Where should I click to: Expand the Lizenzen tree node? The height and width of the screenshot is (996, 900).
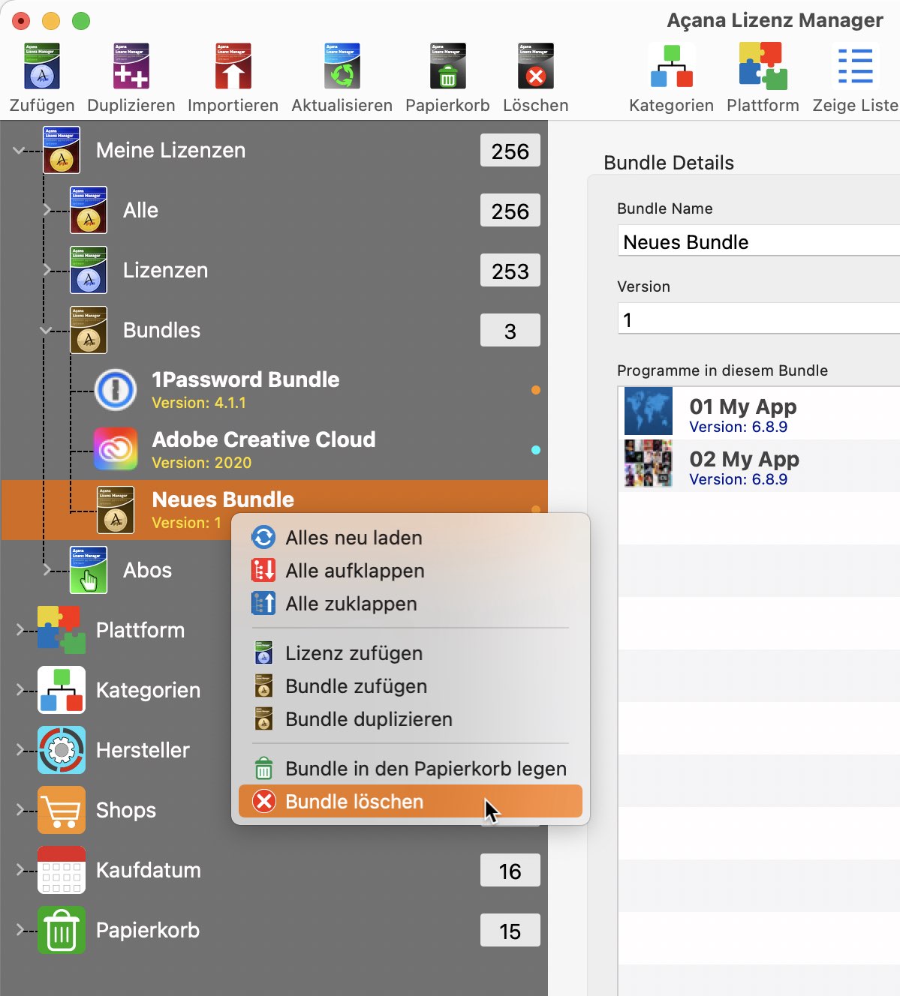click(x=47, y=270)
